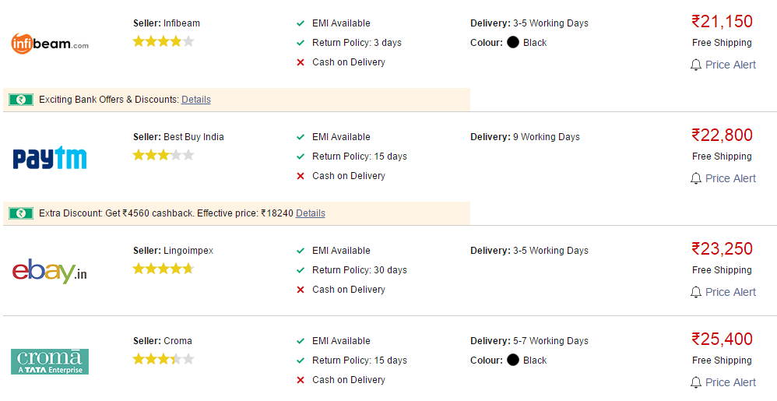Click bell icon under ₹23,250 price
777x401 pixels.
696,292
